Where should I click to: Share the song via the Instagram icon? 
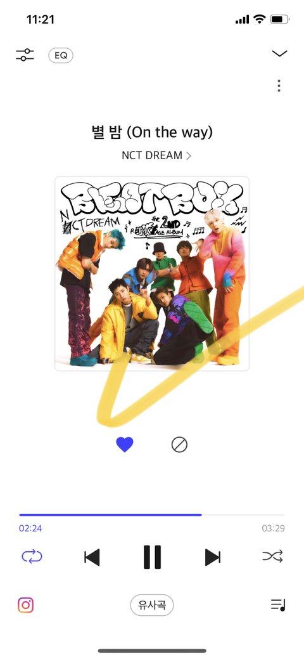pyautogui.click(x=25, y=605)
